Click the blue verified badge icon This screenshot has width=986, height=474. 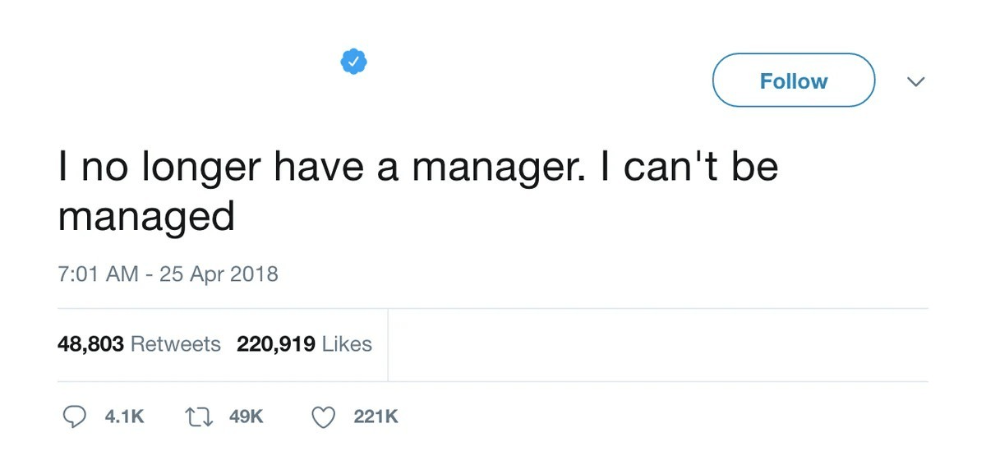click(353, 62)
